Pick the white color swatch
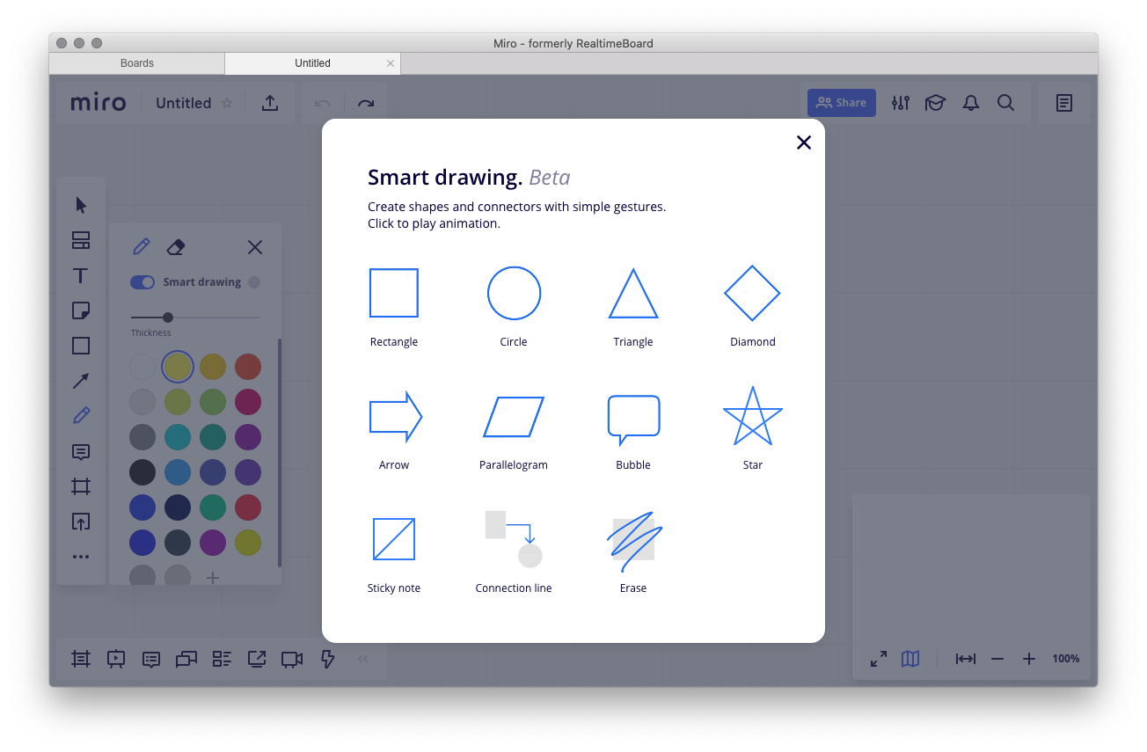1147x752 pixels. pyautogui.click(x=142, y=367)
